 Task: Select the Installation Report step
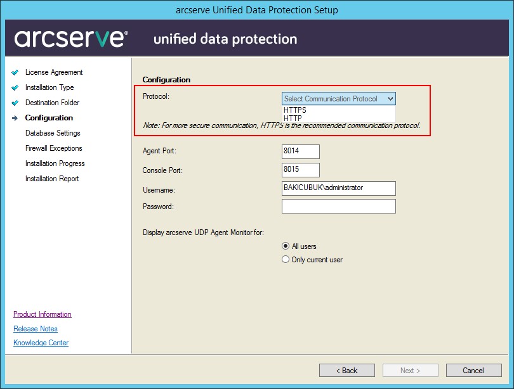pos(52,179)
